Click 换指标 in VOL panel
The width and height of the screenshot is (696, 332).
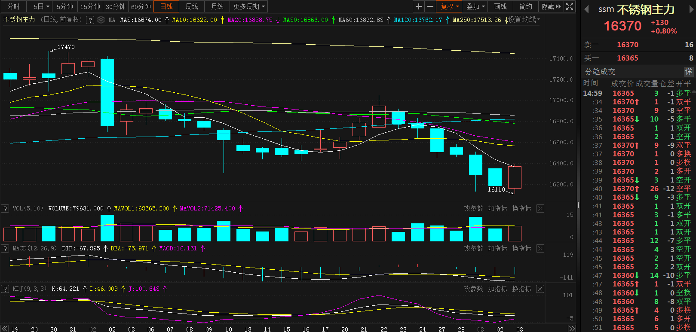click(x=521, y=209)
